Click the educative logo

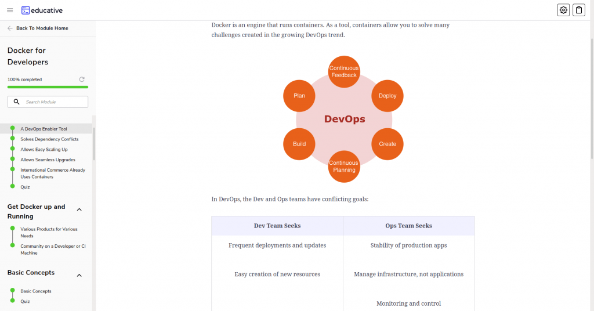42,10
